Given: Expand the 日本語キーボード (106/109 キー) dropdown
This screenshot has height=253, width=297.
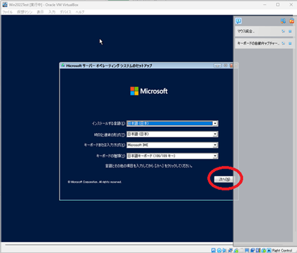Looking at the screenshot, I should pos(215,156).
